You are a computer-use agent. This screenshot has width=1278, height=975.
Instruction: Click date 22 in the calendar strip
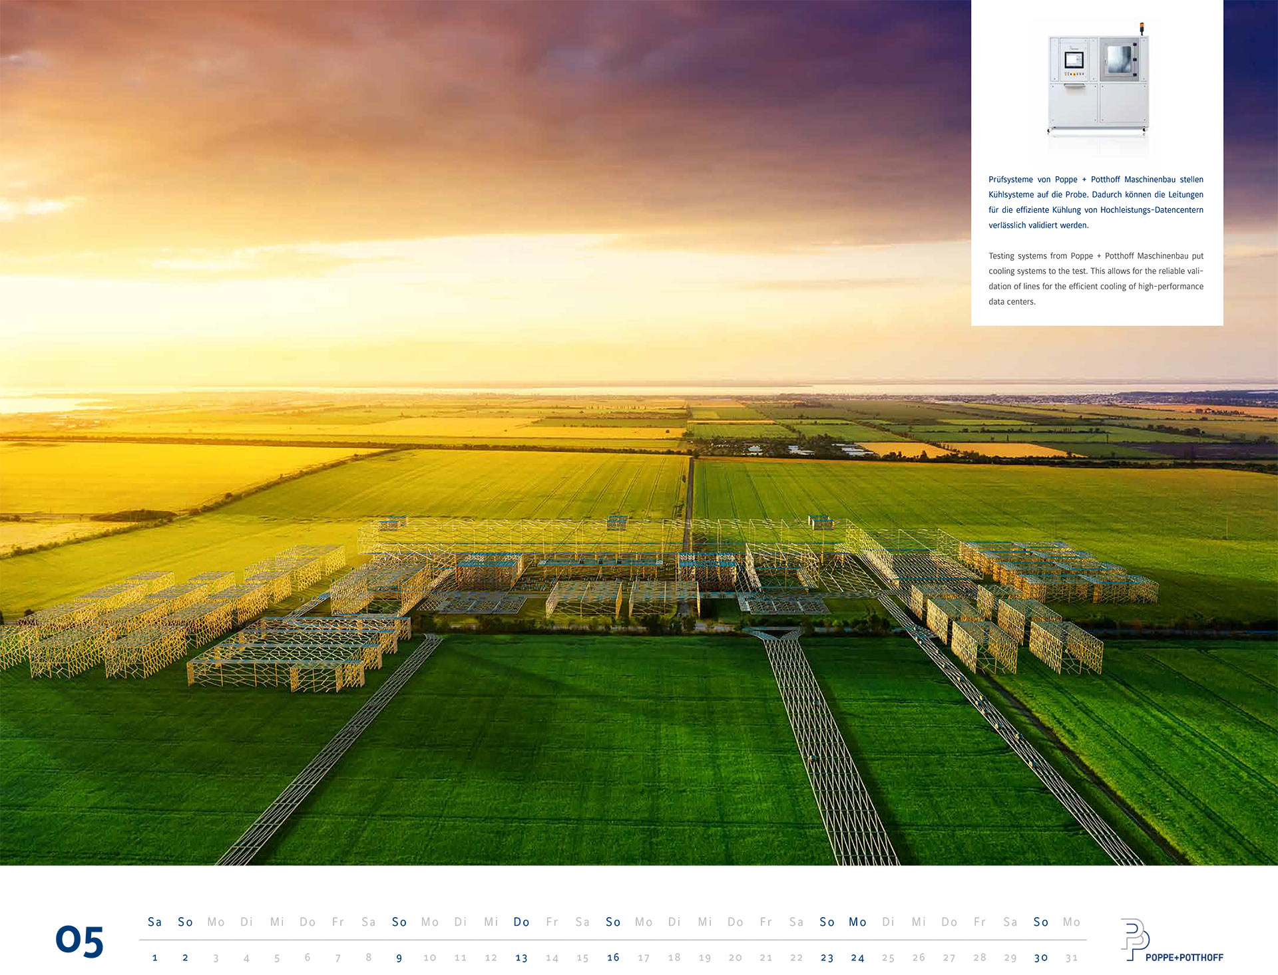tap(797, 958)
